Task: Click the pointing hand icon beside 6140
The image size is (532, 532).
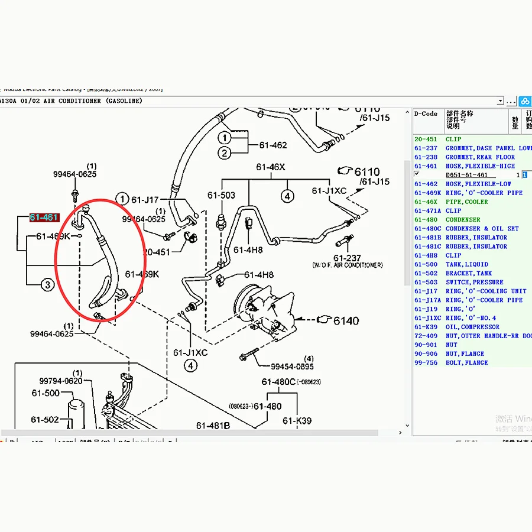Action: (x=324, y=320)
